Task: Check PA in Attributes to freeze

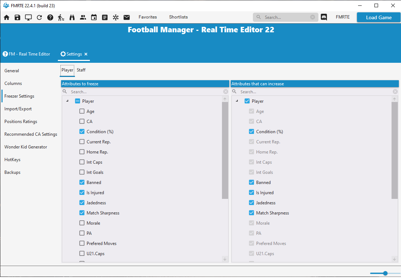Action: (82, 233)
